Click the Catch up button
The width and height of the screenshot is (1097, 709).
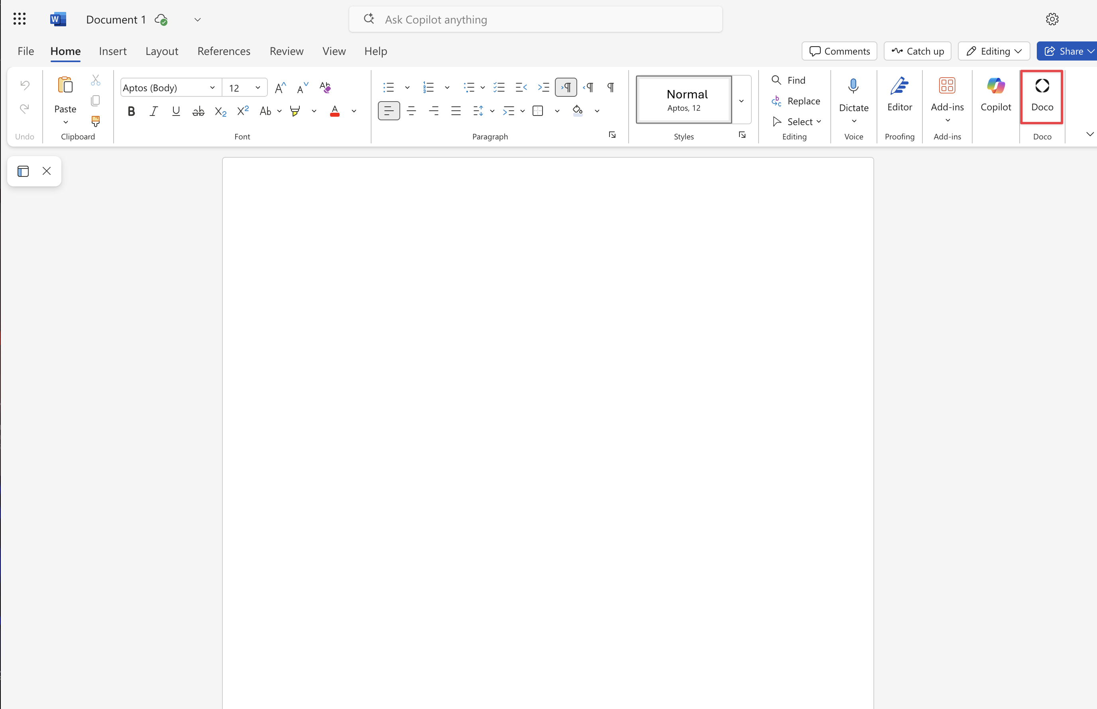[x=917, y=51]
